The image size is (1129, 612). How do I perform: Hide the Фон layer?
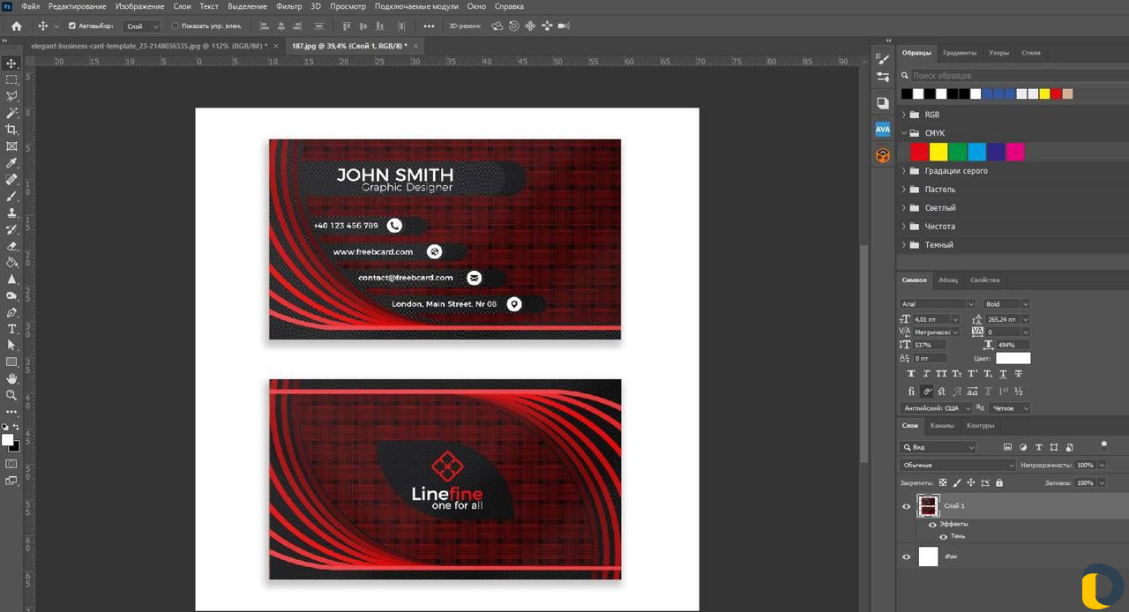[x=906, y=556]
